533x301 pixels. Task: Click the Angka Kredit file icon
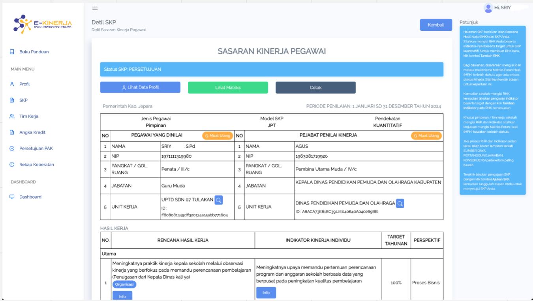(12, 132)
